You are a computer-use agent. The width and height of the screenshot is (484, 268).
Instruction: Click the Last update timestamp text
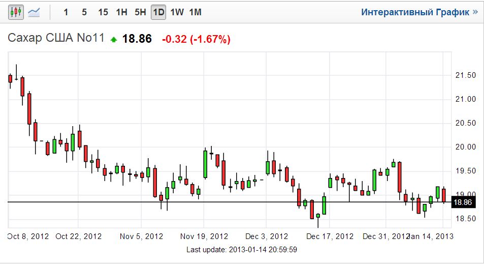pyautogui.click(x=242, y=250)
